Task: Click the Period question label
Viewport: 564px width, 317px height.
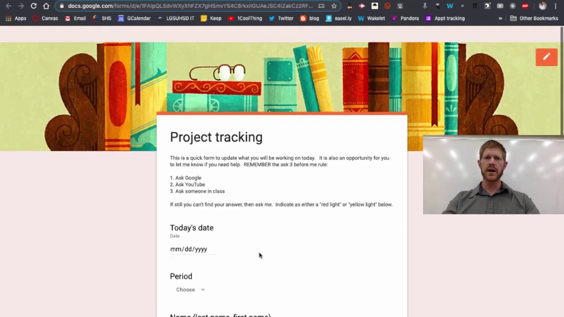Action: tap(181, 276)
